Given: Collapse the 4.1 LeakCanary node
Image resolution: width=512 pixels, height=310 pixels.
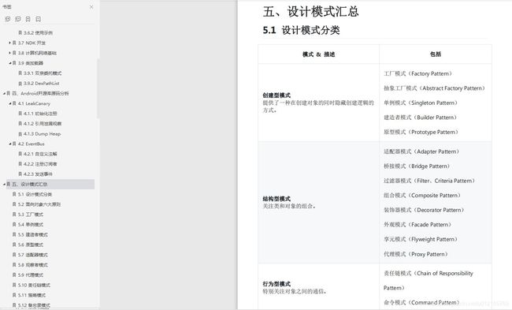Looking at the screenshot, I should click(9, 103).
